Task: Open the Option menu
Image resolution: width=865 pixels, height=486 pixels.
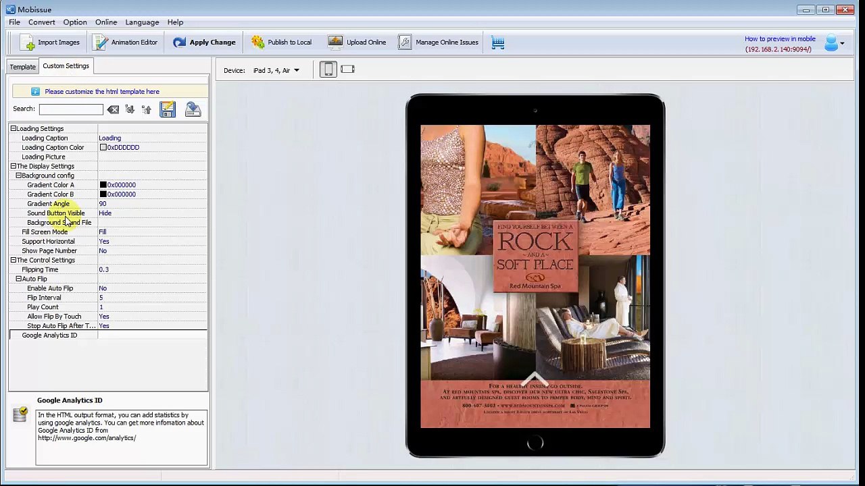Action: point(75,22)
